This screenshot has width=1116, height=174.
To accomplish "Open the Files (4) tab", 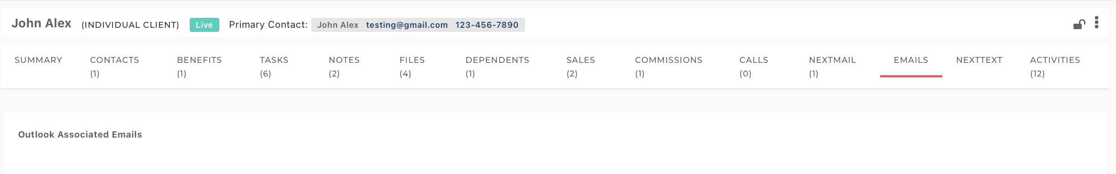I will [412, 67].
